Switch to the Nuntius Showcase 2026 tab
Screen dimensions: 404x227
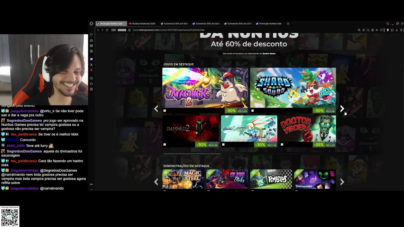pos(142,24)
